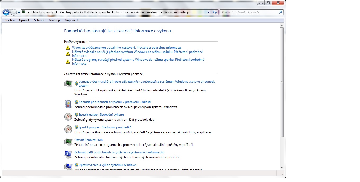Click the event log book icon
Image resolution: width=360 pixels, height=182 pixels.
(68, 104)
